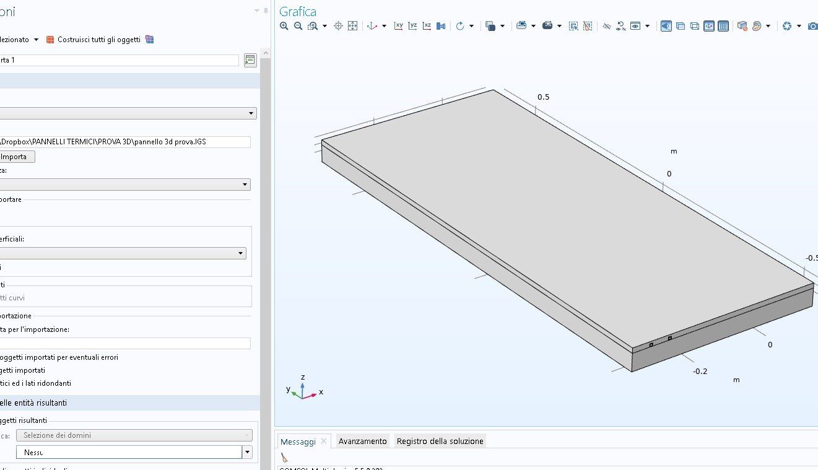Viewport: 818px width, 470px height.
Task: Click the Zoom Extents icon
Action: (x=352, y=26)
